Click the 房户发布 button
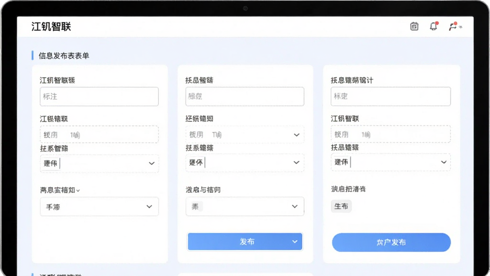Image resolution: width=490 pixels, height=276 pixels. [391, 242]
